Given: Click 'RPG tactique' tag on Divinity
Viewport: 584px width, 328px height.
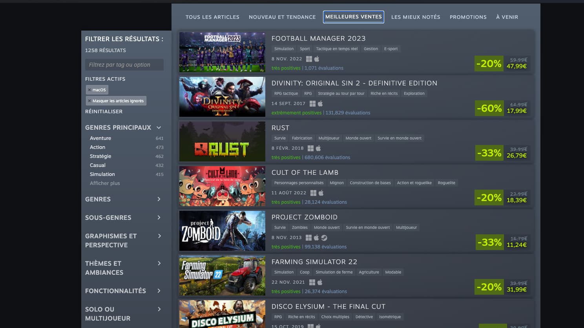Looking at the screenshot, I should tap(286, 94).
